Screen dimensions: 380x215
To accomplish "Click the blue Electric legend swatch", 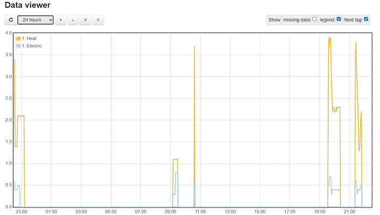I will pyautogui.click(x=18, y=46).
